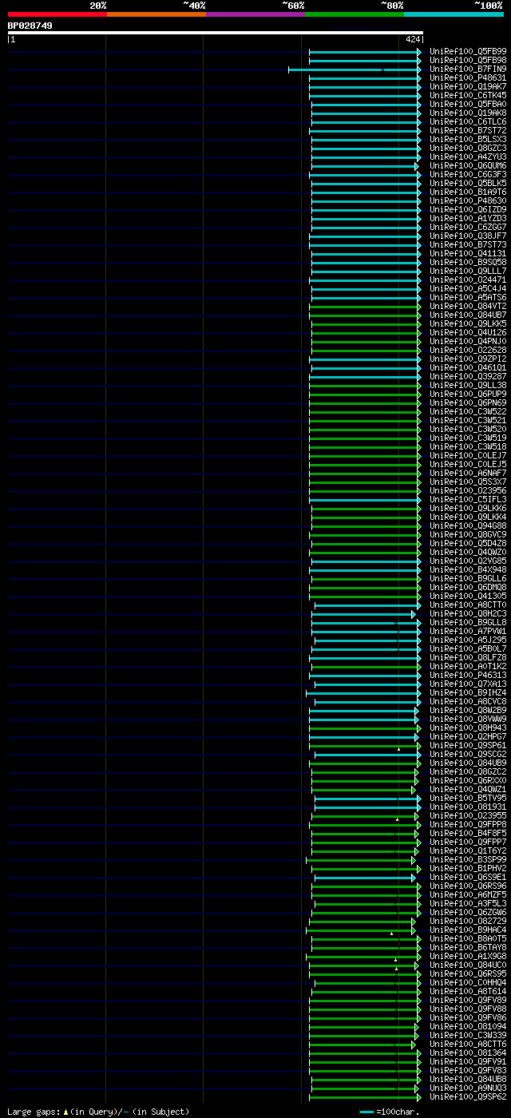This screenshot has height=1118, width=511.
Task: Click the UniRef100_C0LEJ7 label
Action: pos(468,455)
